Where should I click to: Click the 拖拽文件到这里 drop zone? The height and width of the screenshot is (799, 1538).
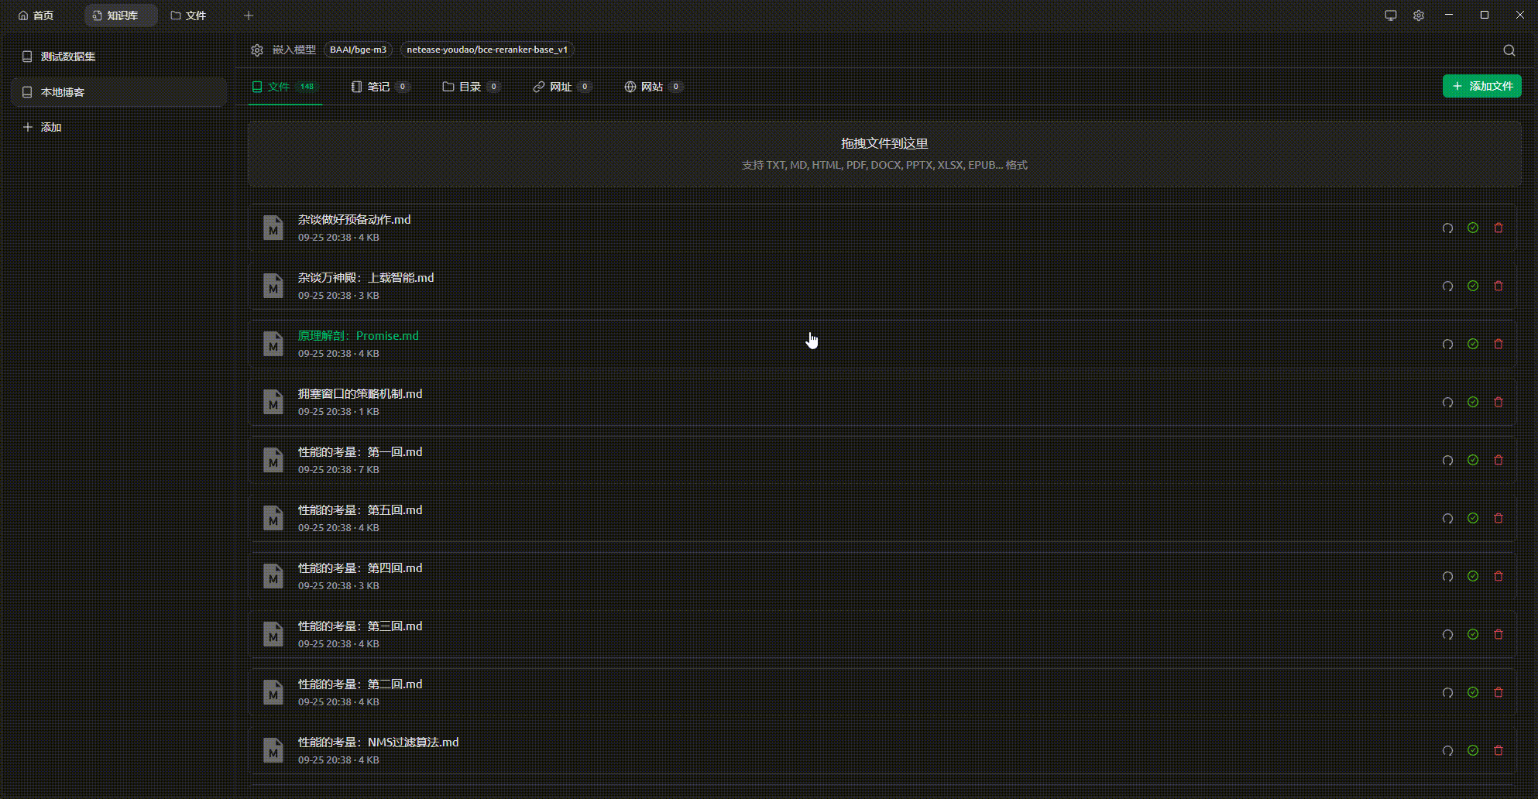(x=884, y=153)
